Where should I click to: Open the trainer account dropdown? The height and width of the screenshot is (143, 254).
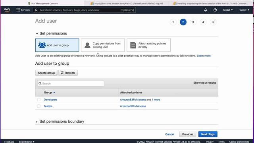[x=244, y=10]
